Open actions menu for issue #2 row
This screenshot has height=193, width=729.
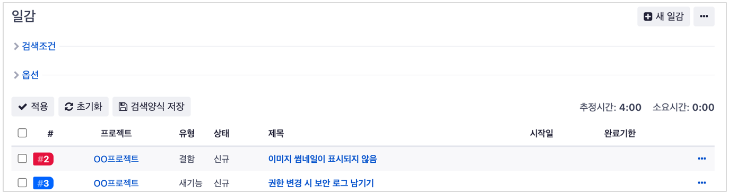(702, 159)
